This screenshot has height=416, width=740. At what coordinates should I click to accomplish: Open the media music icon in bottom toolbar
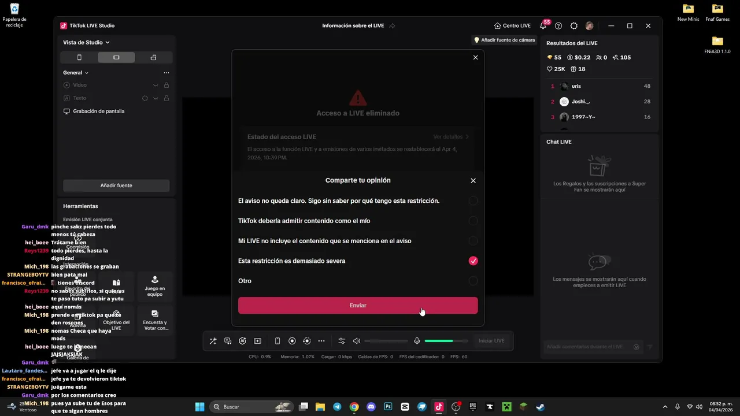pyautogui.click(x=228, y=341)
